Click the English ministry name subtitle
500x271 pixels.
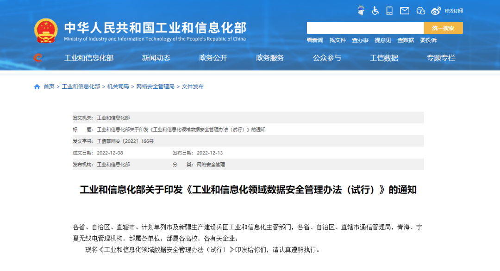click(155, 39)
